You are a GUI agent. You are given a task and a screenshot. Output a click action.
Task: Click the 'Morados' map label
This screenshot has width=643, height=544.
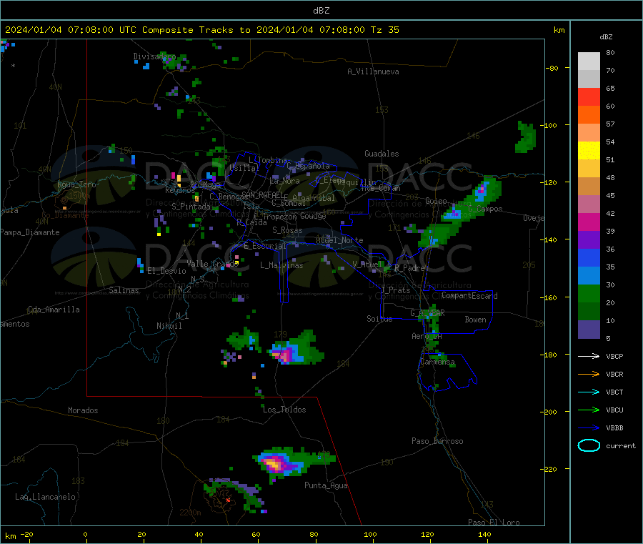(84, 410)
